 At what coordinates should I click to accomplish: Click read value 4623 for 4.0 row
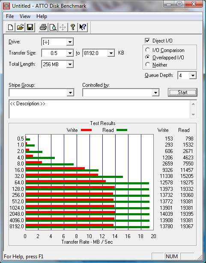188,157
